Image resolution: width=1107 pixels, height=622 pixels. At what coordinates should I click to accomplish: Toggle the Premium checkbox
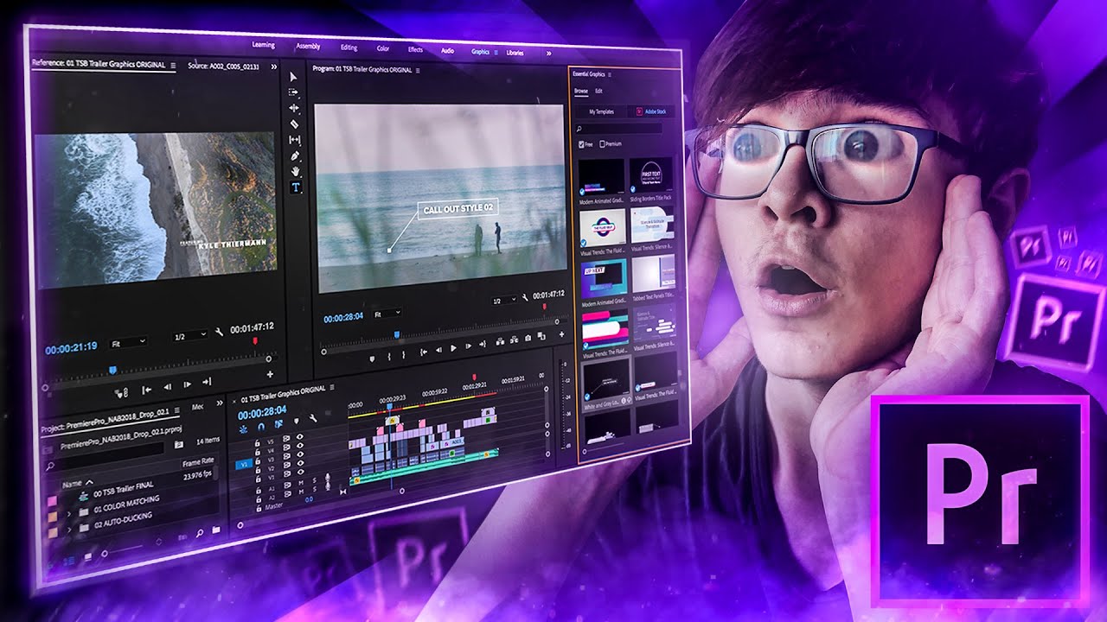603,143
